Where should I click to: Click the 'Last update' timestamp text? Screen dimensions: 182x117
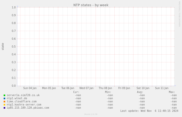149,111
